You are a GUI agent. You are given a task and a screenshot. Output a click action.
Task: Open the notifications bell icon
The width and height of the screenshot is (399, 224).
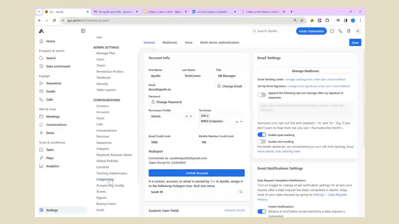(349, 31)
